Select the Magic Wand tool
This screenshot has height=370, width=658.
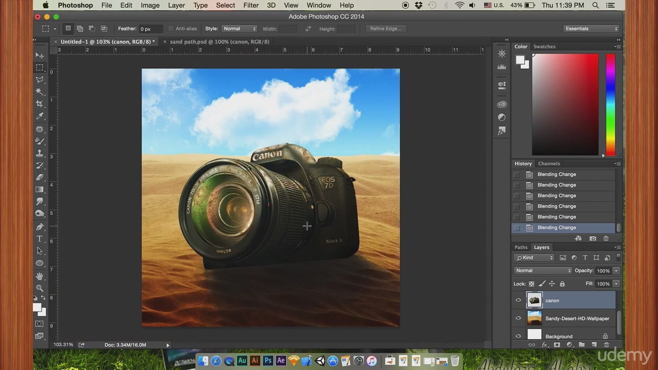point(40,92)
